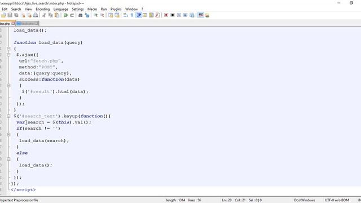Image resolution: width=361 pixels, height=203 pixels.
Task: Click the Copy toolbar icon
Action: [x=50, y=15]
